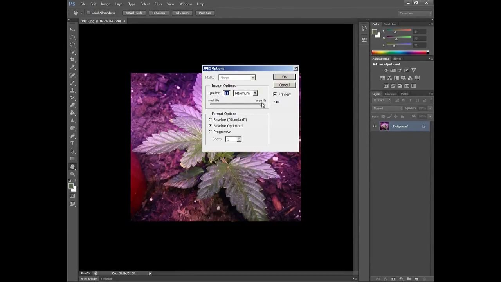
Task: Select the Eyedropper tool
Action: tap(72, 67)
